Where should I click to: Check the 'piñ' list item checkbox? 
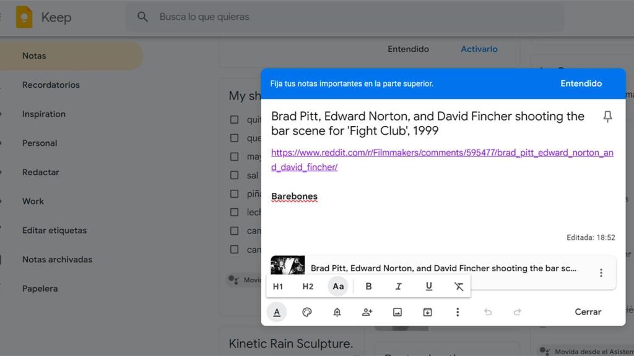coord(235,193)
